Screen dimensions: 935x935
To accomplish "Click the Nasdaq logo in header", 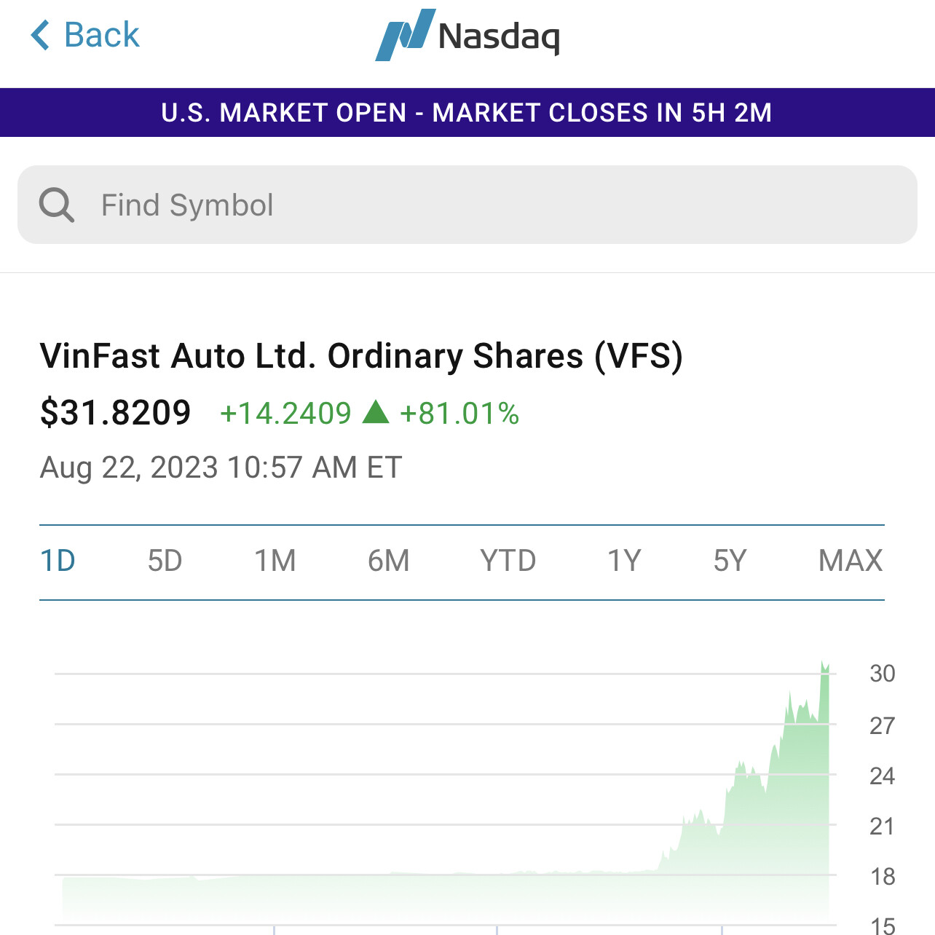I will pyautogui.click(x=467, y=35).
